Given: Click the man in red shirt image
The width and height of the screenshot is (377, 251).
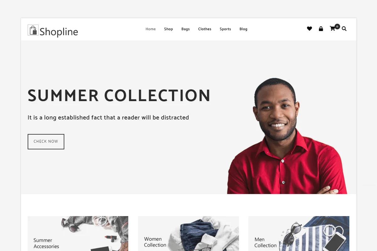Looking at the screenshot, I should pyautogui.click(x=287, y=136).
